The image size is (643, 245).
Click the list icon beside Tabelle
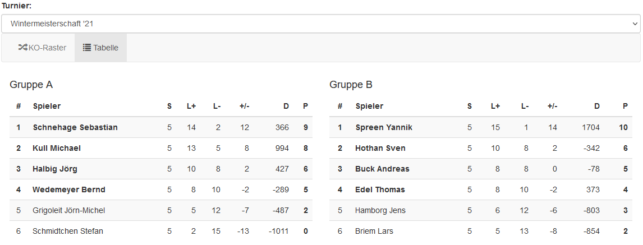tap(87, 48)
